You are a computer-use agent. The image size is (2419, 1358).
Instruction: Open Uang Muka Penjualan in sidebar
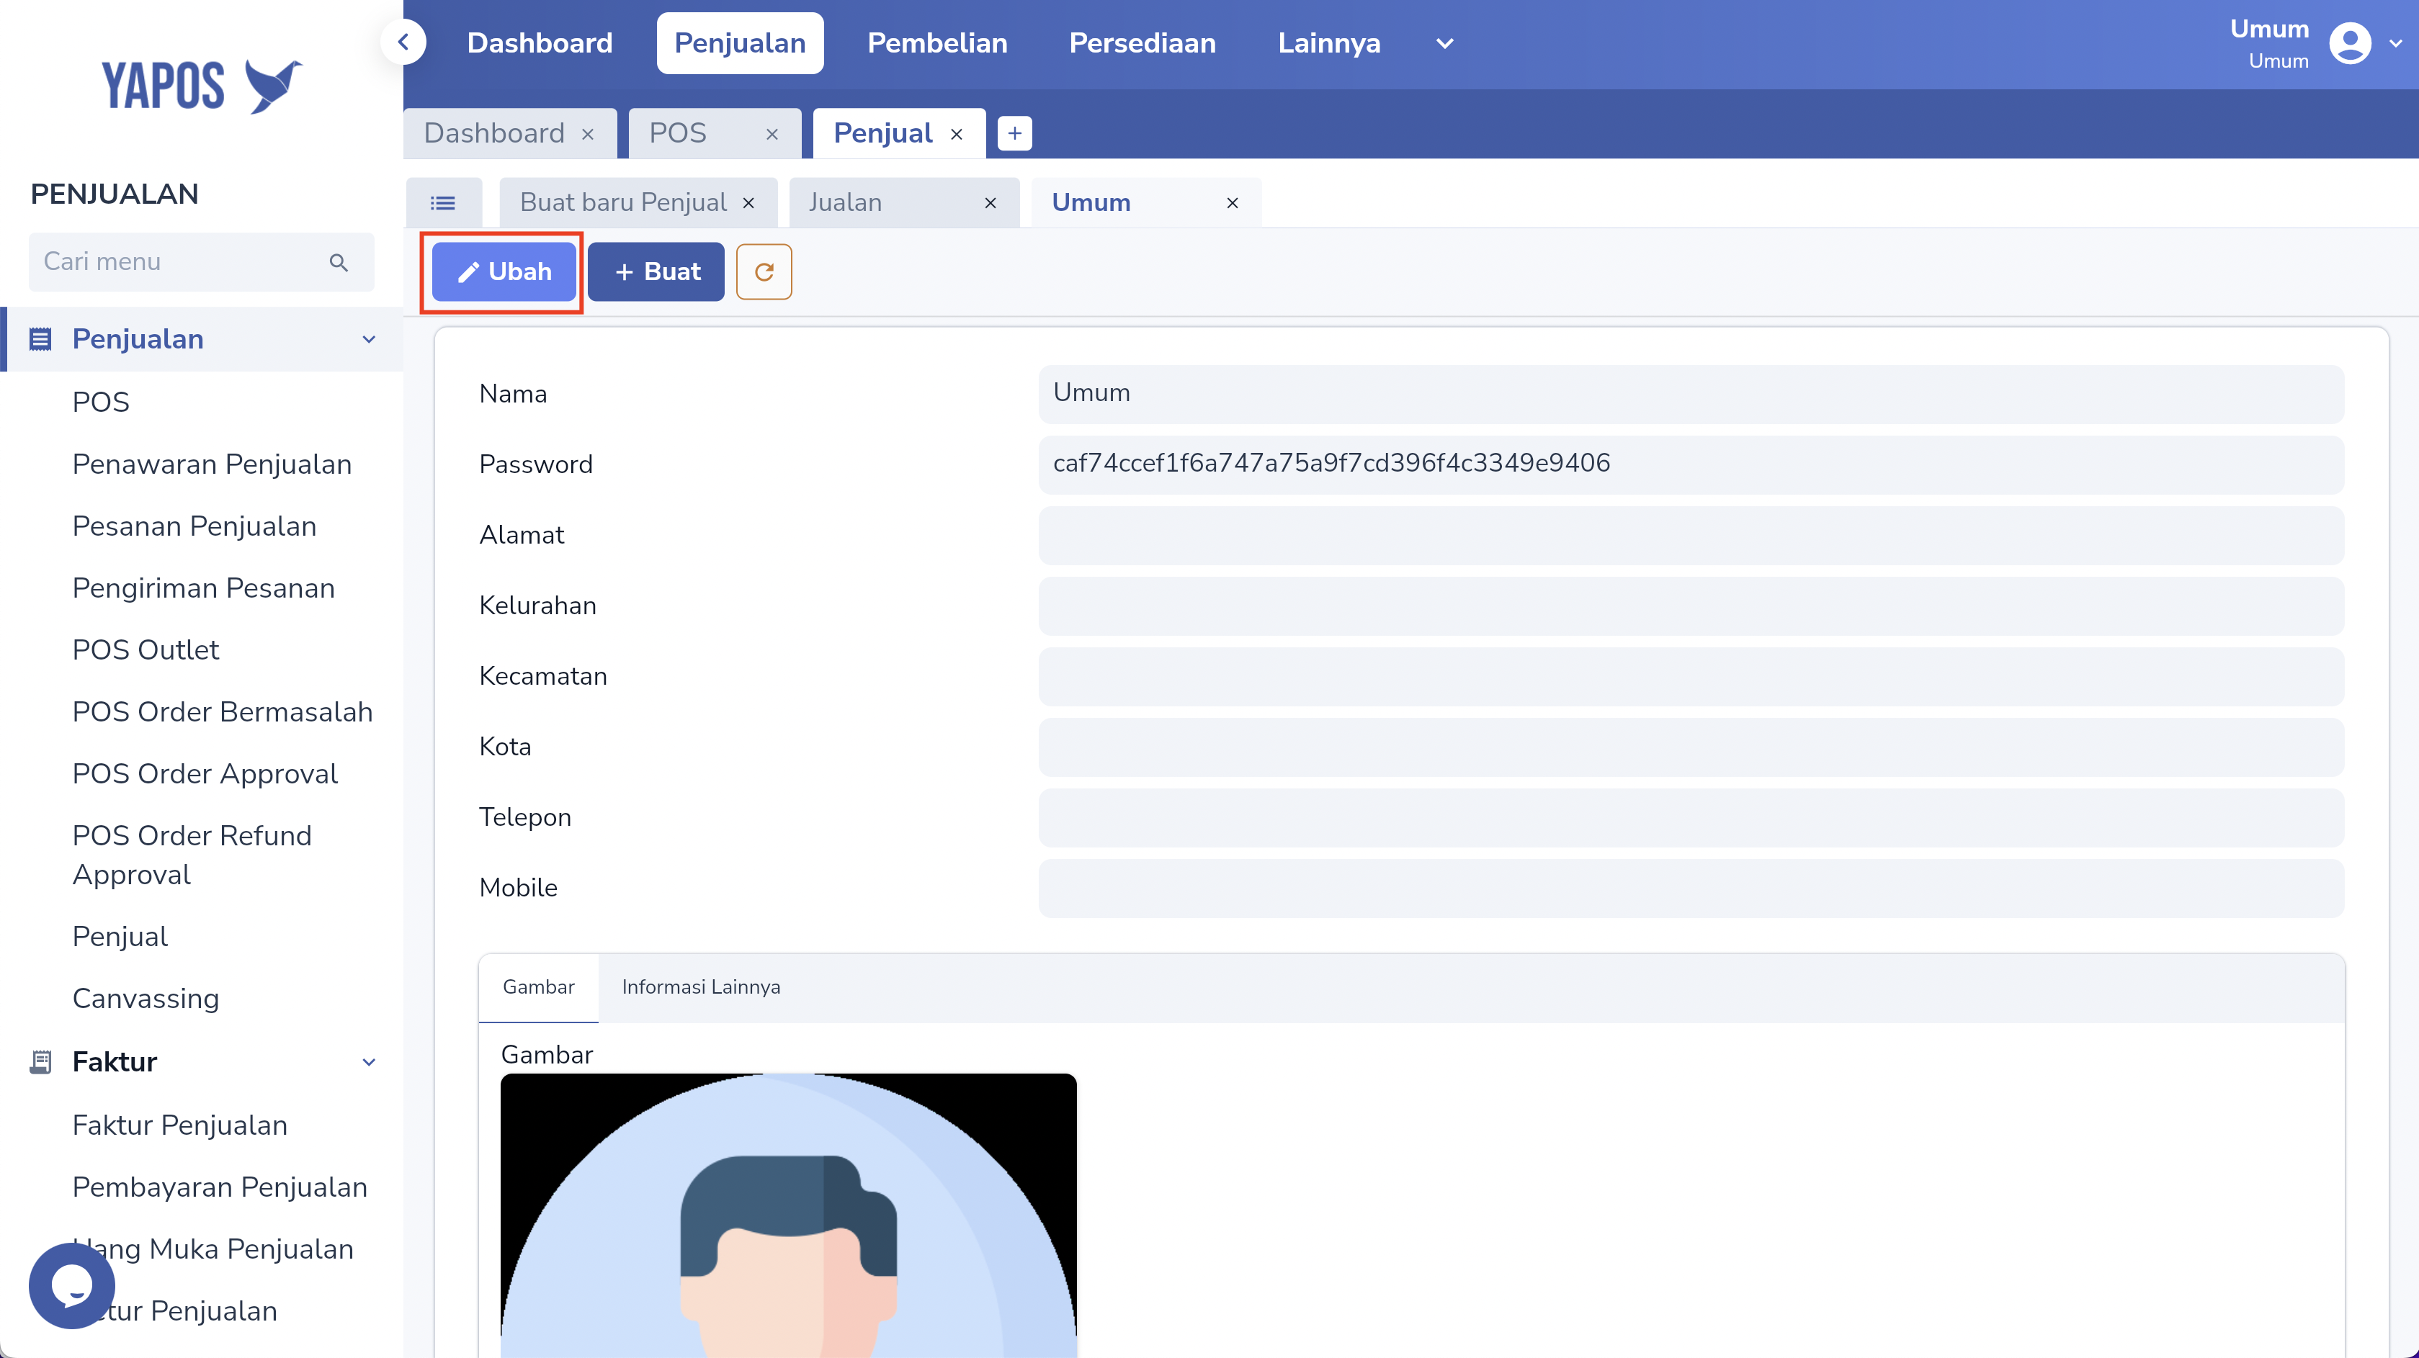click(x=213, y=1249)
